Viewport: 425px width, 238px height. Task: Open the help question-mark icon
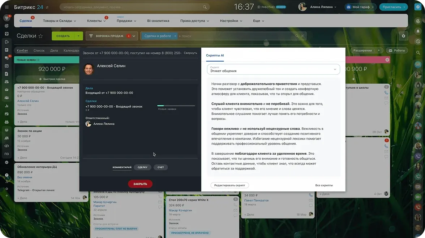[x=6, y=176]
